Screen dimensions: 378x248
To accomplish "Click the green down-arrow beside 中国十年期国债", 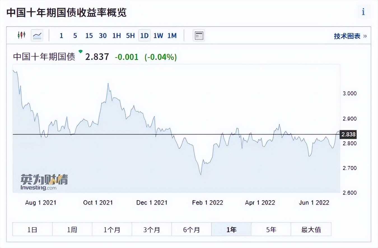I will pos(80,52).
